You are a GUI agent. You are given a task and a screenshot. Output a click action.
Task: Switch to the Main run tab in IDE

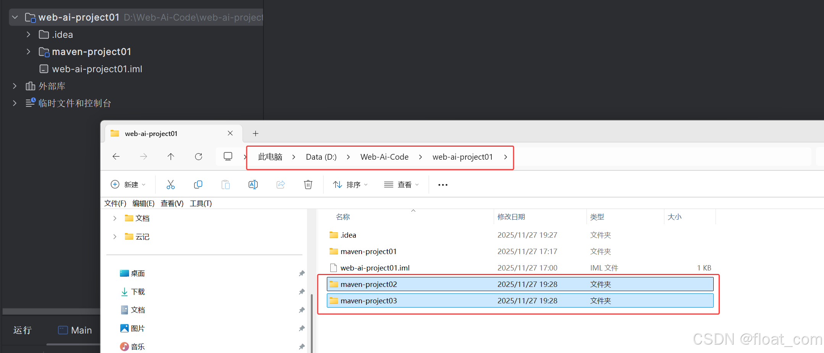pos(75,330)
